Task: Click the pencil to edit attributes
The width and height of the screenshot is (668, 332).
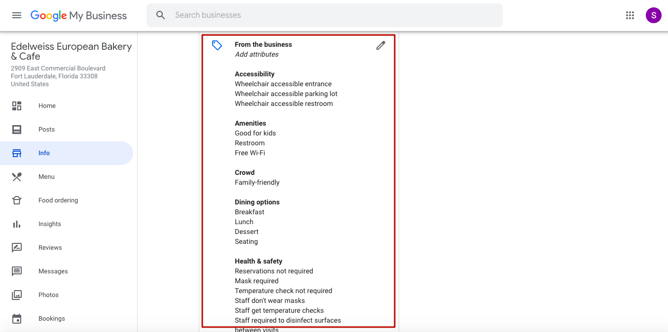Action: pos(380,45)
